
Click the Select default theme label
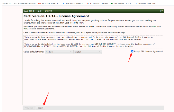pos(34,52)
